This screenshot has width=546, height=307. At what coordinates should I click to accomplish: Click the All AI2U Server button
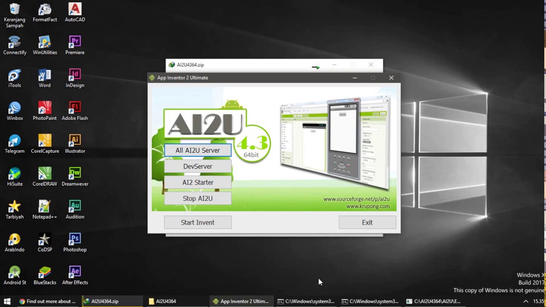coord(197,150)
